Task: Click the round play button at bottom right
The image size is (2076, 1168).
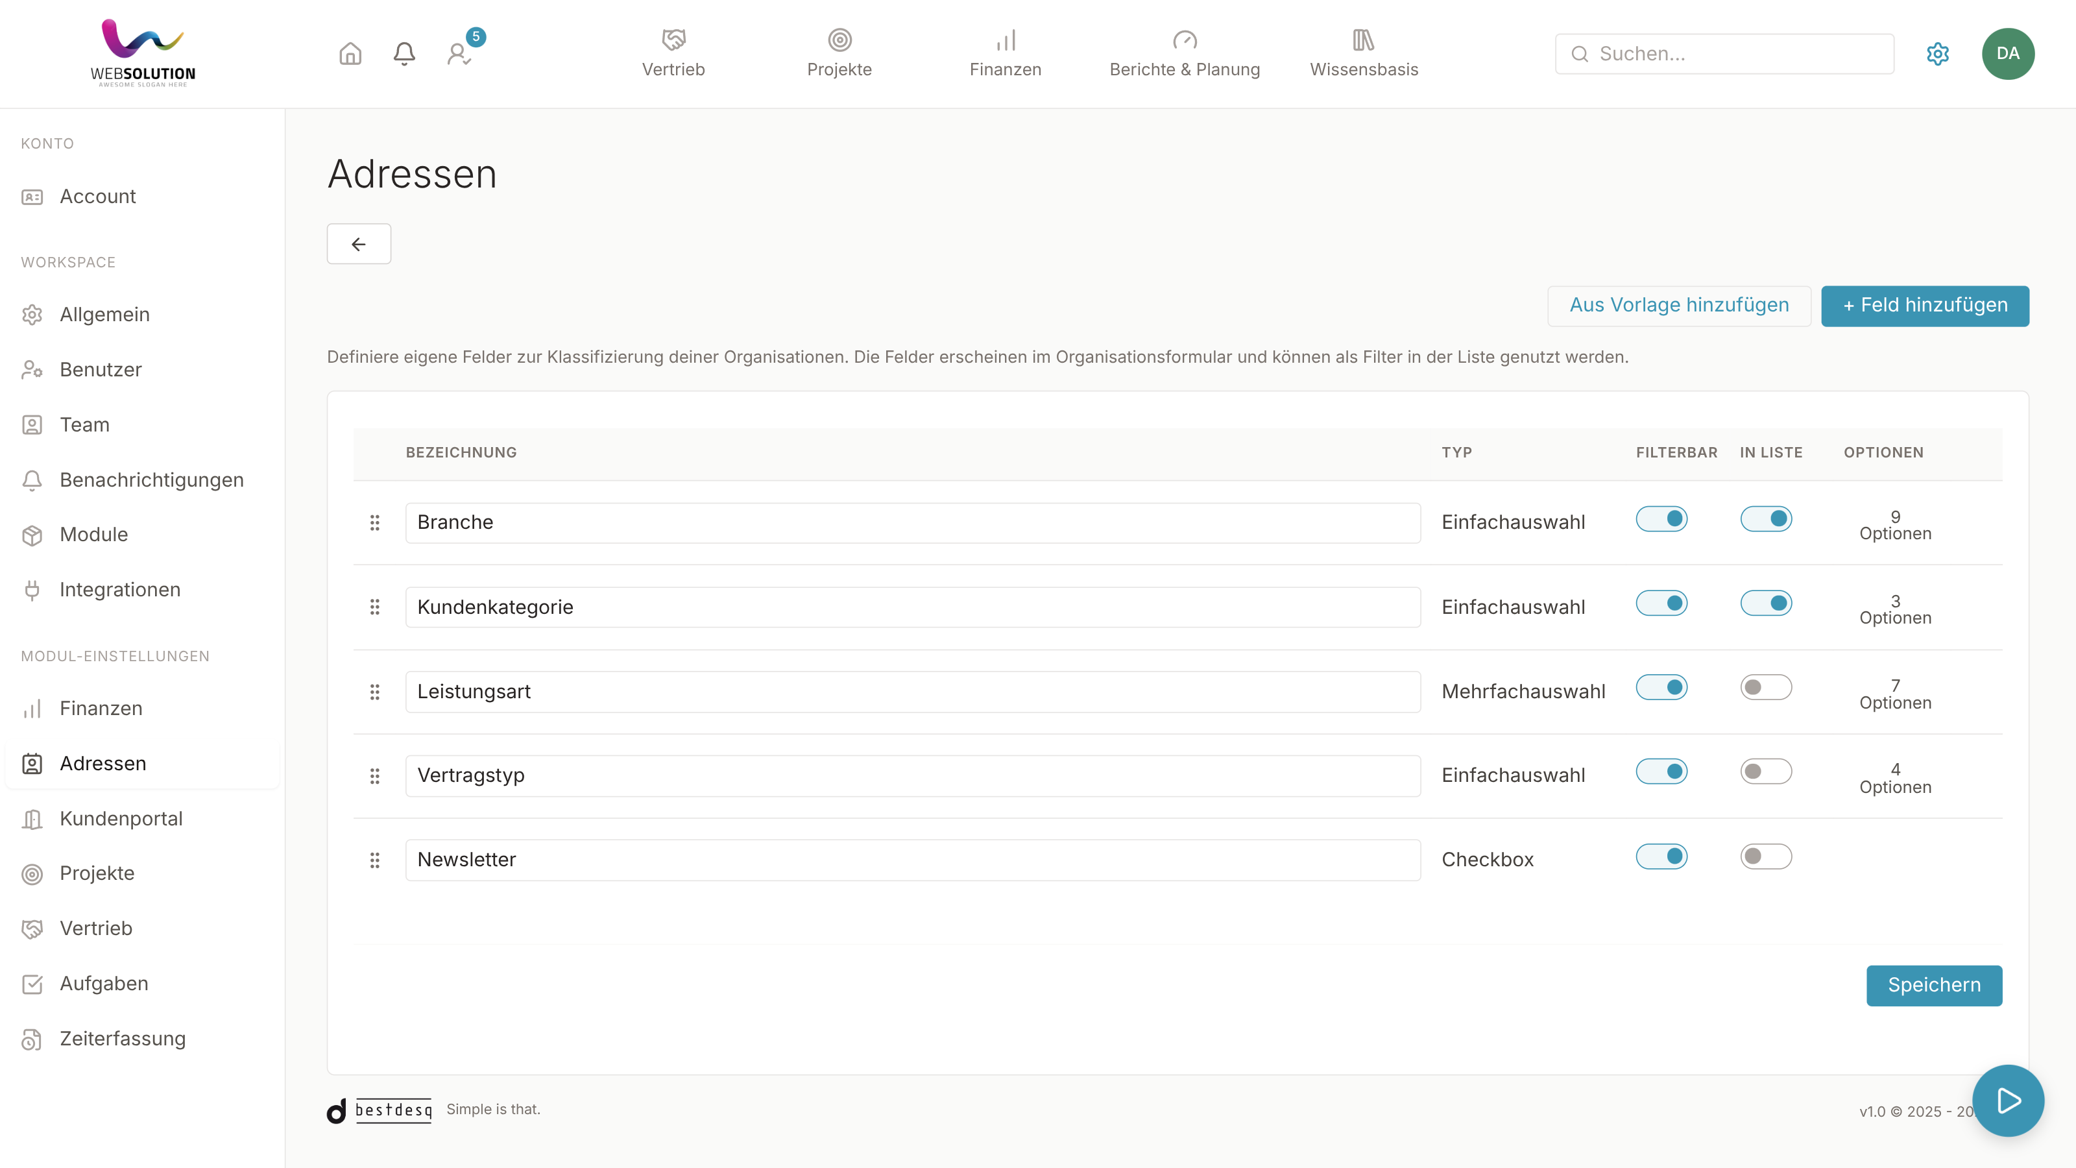Action: [x=2007, y=1101]
